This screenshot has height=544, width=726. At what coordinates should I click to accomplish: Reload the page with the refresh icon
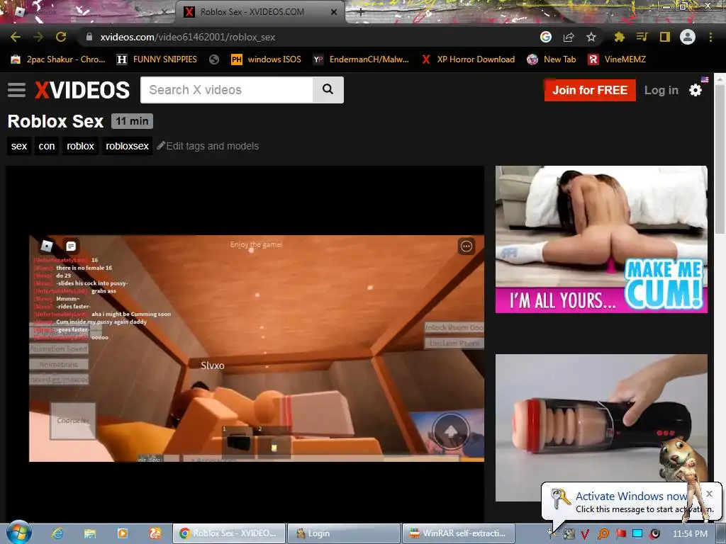(x=61, y=37)
